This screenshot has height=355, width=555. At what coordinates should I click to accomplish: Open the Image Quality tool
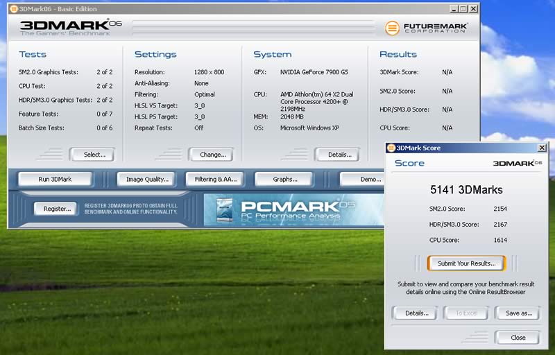pos(147,179)
